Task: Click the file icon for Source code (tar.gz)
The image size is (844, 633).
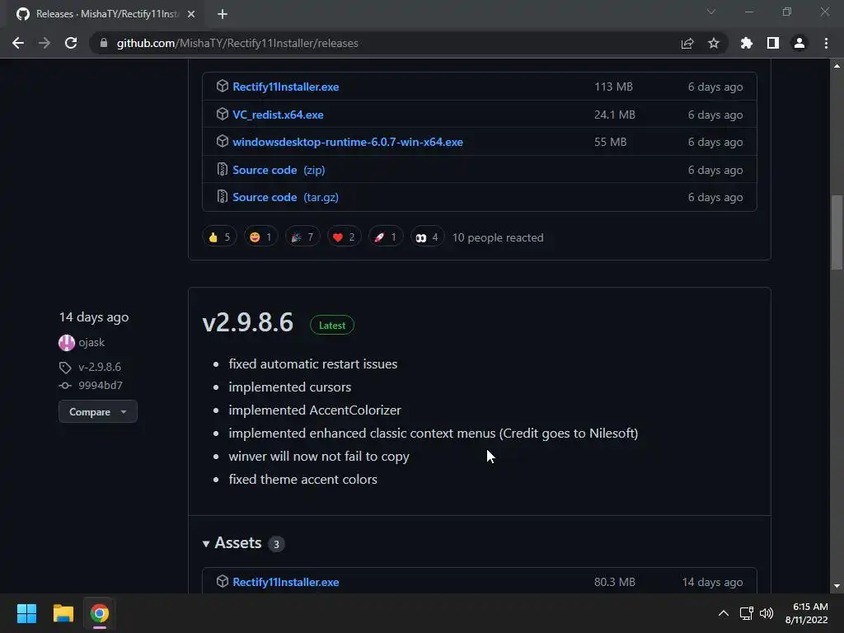Action: click(x=223, y=196)
